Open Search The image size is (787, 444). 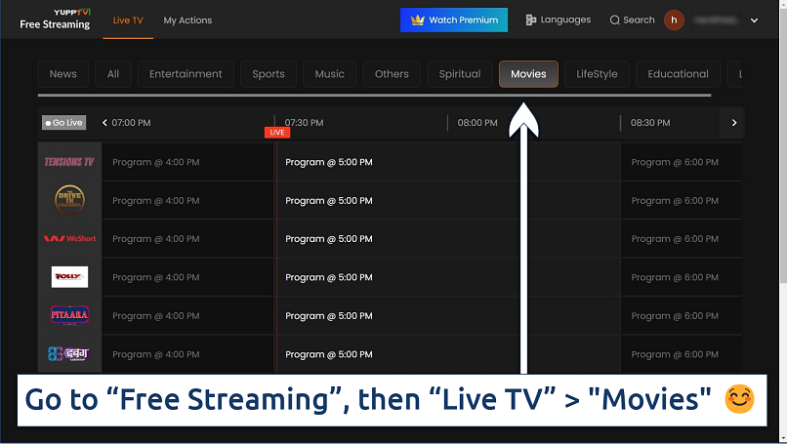[632, 20]
